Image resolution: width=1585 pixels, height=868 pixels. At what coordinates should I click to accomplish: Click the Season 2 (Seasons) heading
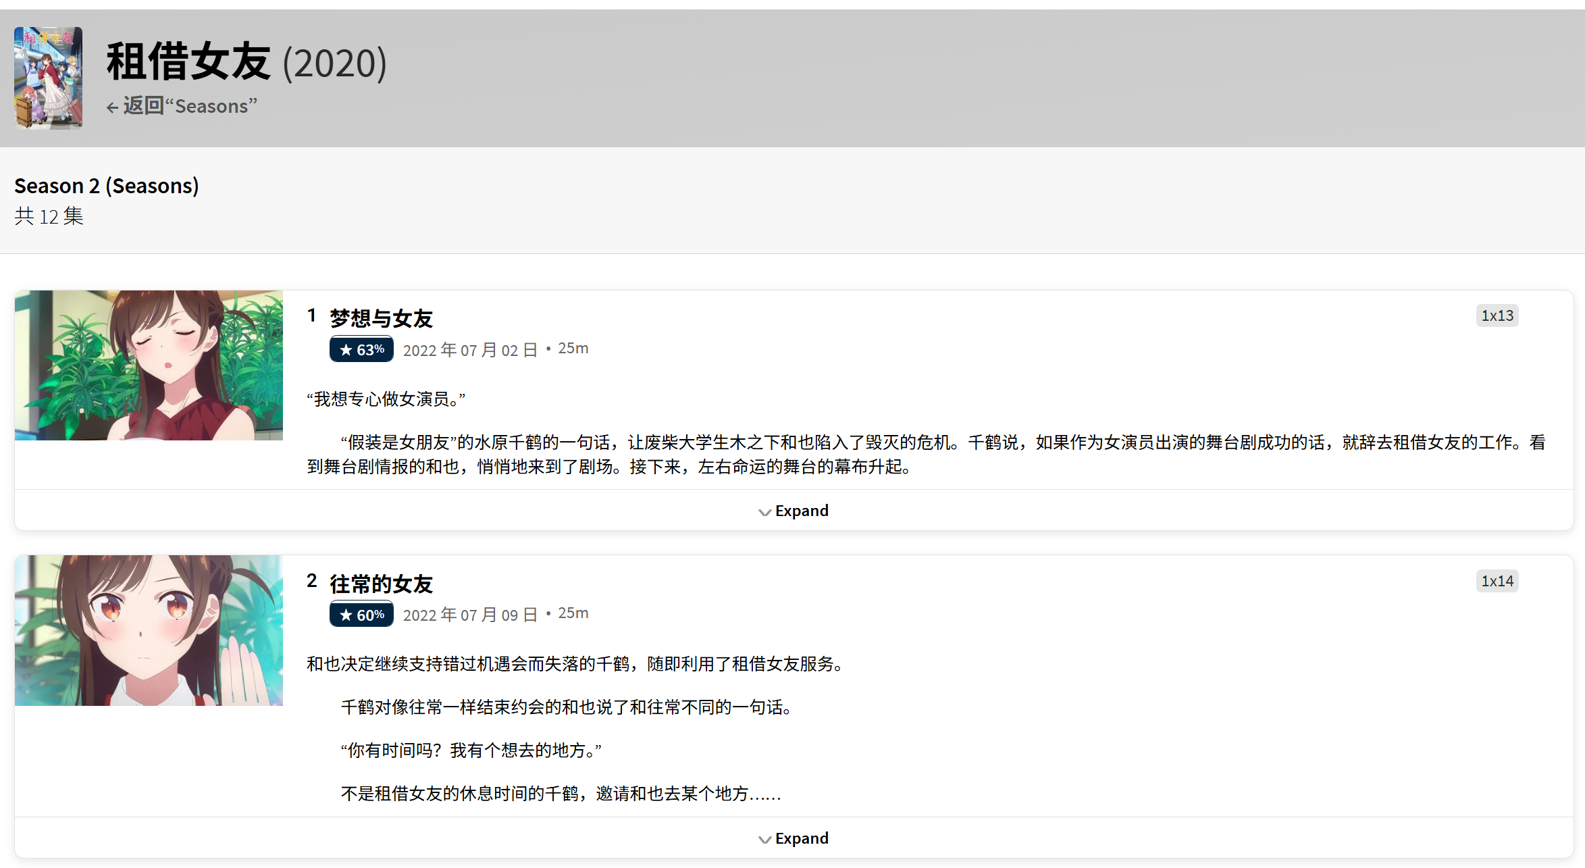[x=107, y=185]
